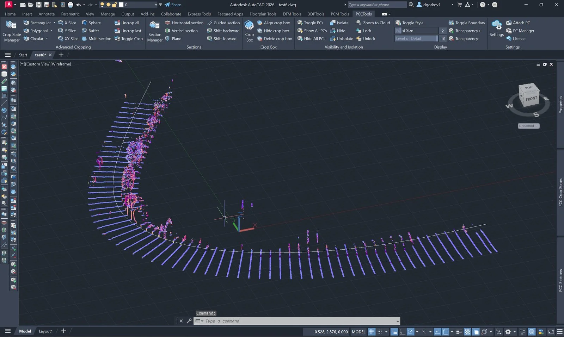
Task: Show All PCs
Action: (312, 31)
